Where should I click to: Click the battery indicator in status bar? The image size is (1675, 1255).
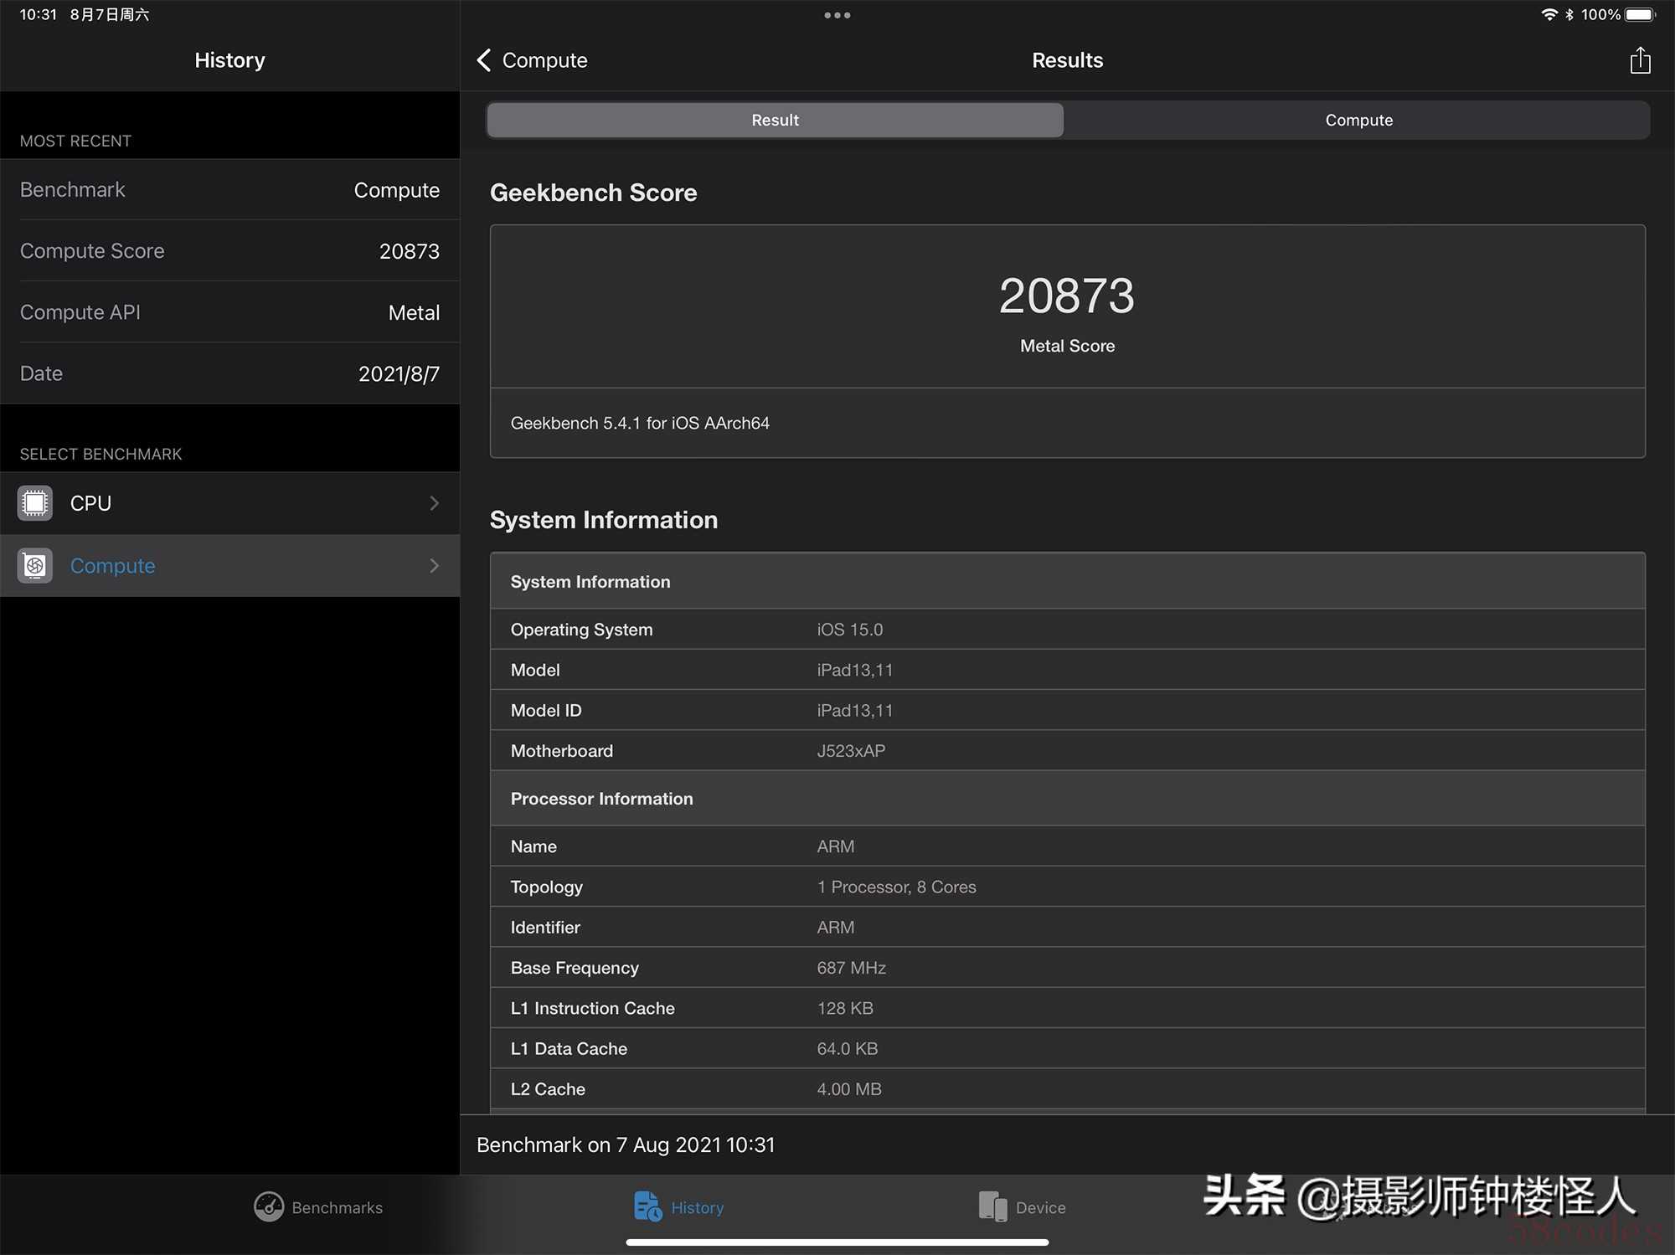coord(1639,15)
